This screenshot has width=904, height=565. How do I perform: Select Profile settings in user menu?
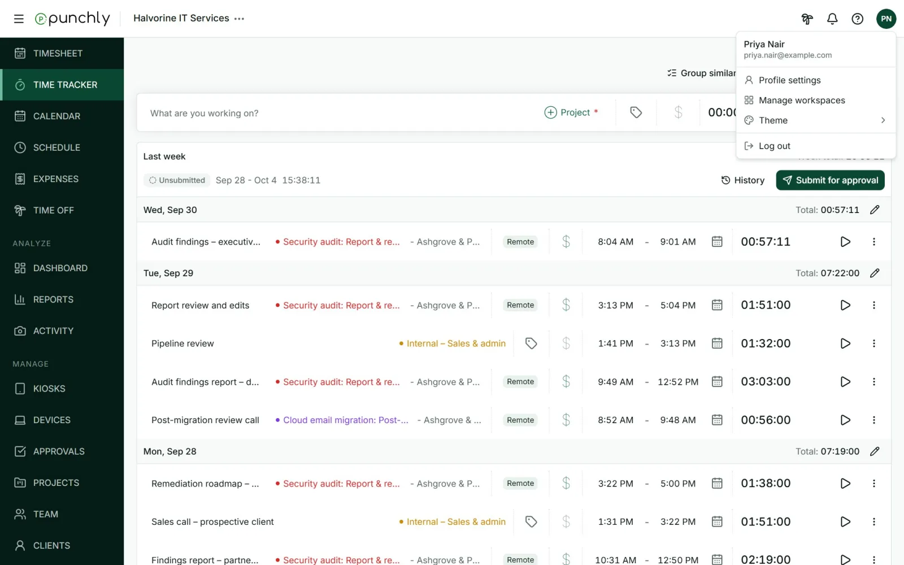(x=816, y=80)
